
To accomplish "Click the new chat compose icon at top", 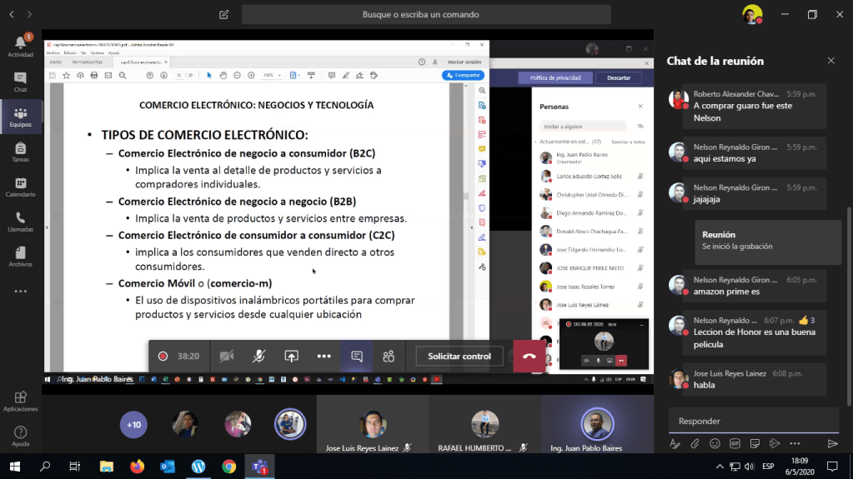I will (x=223, y=14).
